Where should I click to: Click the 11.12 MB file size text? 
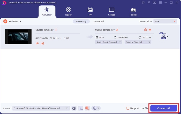tap(65, 38)
